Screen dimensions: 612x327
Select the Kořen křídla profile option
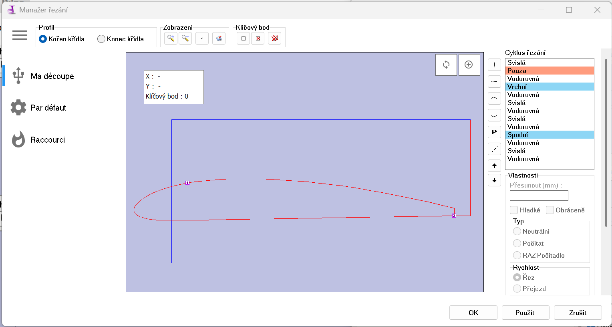[43, 39]
